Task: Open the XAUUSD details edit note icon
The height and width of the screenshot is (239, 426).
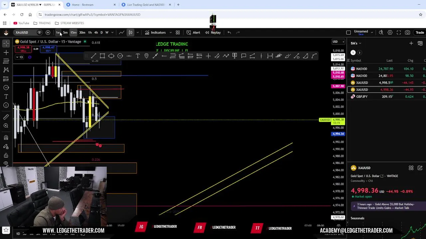Action: click(420, 168)
